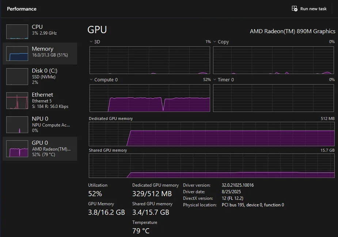Click the AMD Radeon(TM) 890M Graphics name
The width and height of the screenshot is (338, 237).
coord(293,31)
